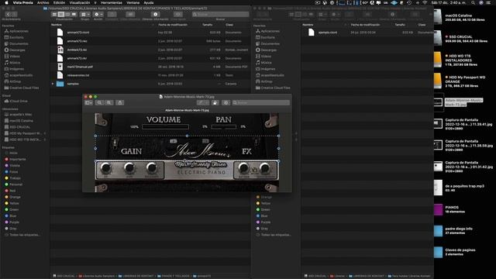Zoom in on the image in Preview

click(x=109, y=103)
